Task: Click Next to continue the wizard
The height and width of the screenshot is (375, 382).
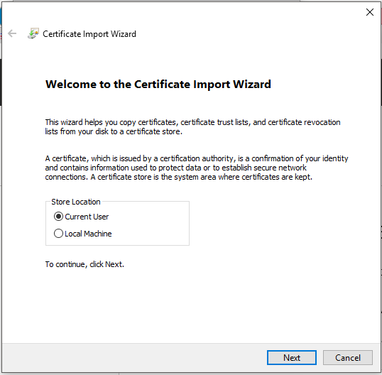Action: 292,357
